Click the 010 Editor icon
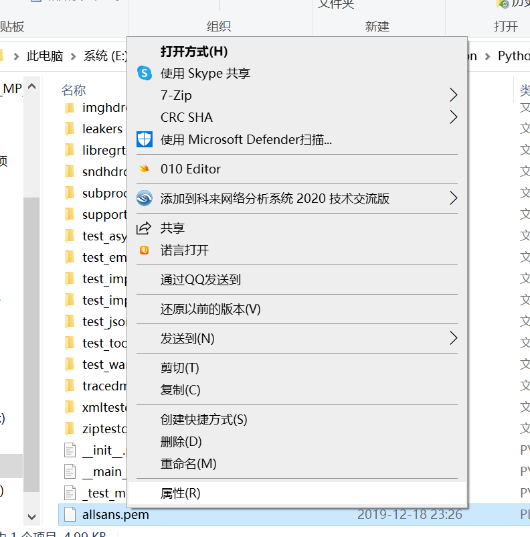This screenshot has width=530, height=537. pyautogui.click(x=145, y=169)
